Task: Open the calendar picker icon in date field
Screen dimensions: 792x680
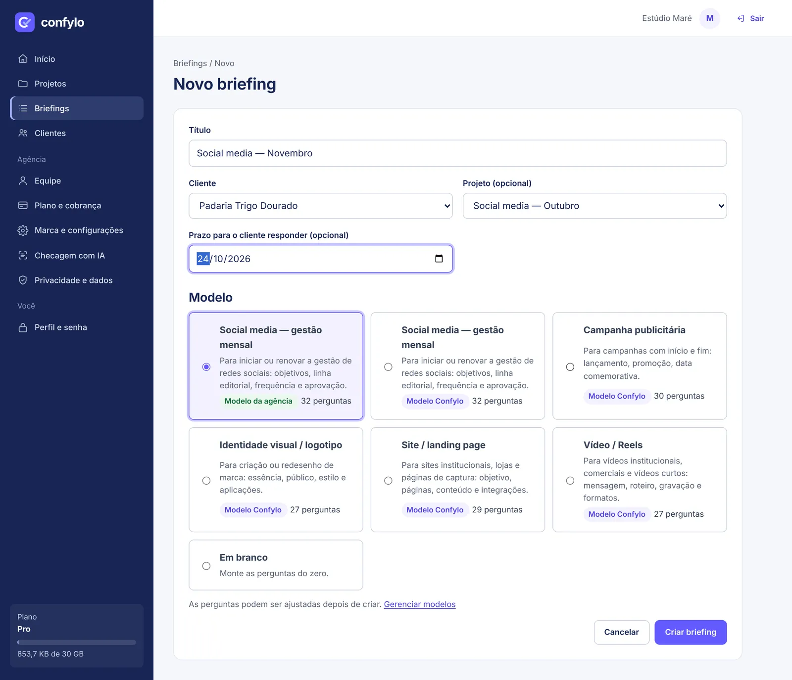Action: [439, 259]
